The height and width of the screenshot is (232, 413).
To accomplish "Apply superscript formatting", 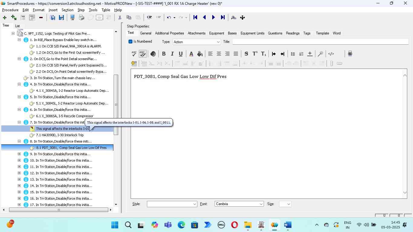I will [x=255, y=54].
